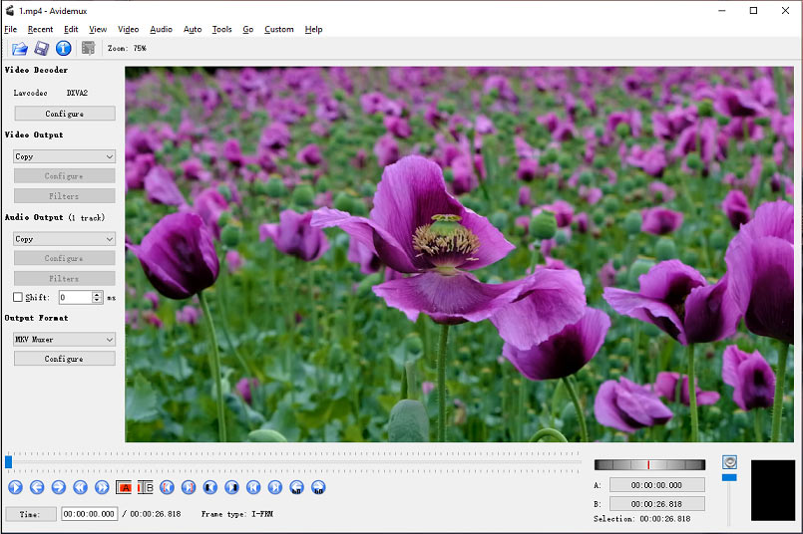Click the Play button in playback controls
The width and height of the screenshot is (803, 534).
[15, 487]
